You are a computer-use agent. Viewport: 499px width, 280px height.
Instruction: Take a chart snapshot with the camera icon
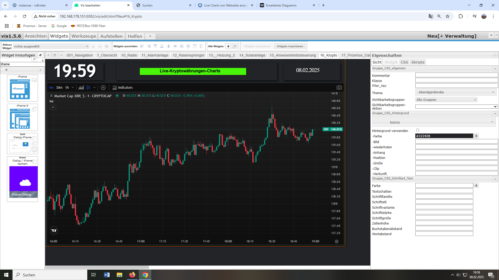339,88
